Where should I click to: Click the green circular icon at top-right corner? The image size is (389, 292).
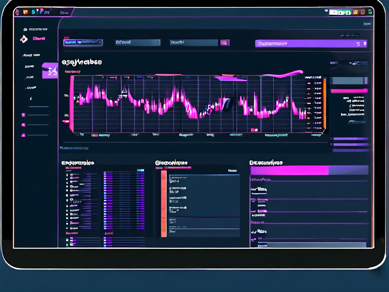point(370,12)
